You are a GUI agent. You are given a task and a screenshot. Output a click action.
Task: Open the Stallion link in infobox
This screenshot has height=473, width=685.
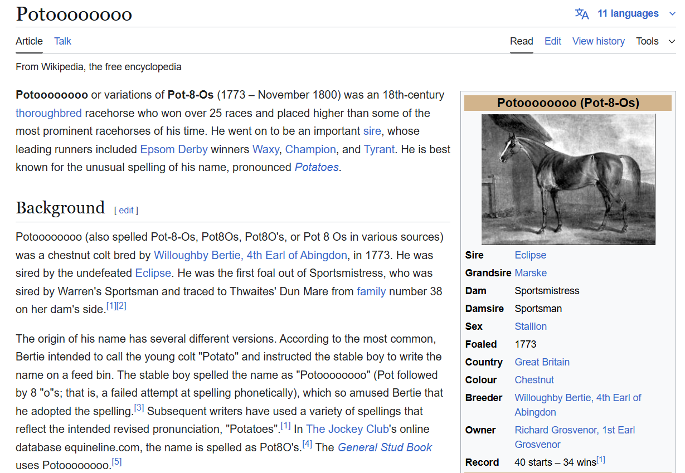[531, 326]
